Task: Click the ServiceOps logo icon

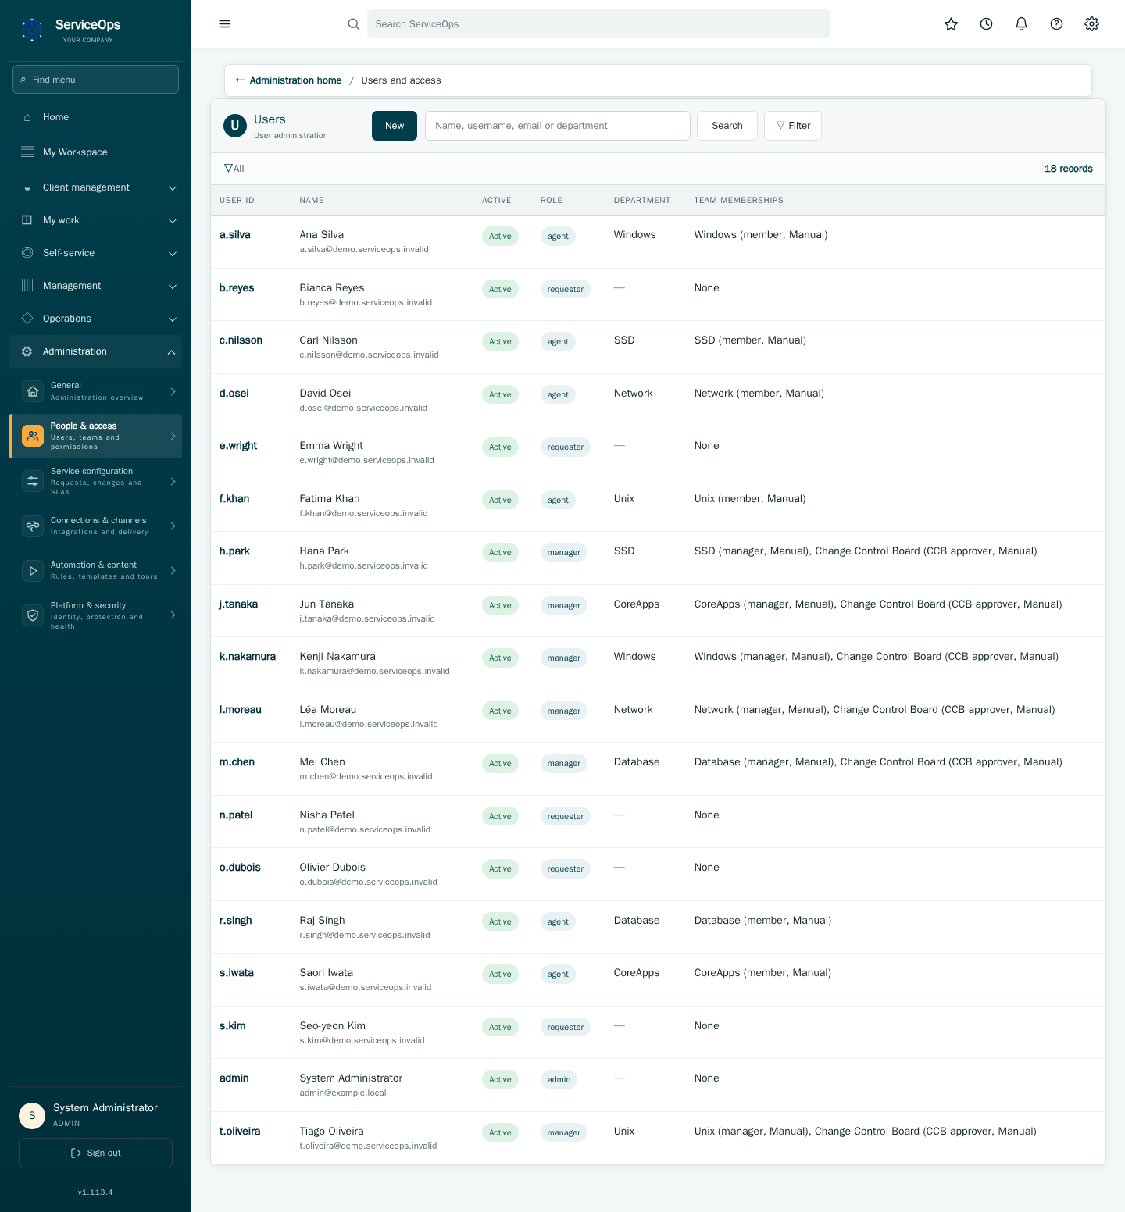Action: (32, 30)
